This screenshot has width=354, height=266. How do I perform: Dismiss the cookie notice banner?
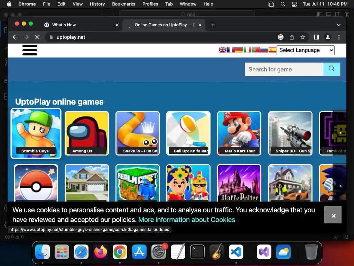(x=333, y=215)
